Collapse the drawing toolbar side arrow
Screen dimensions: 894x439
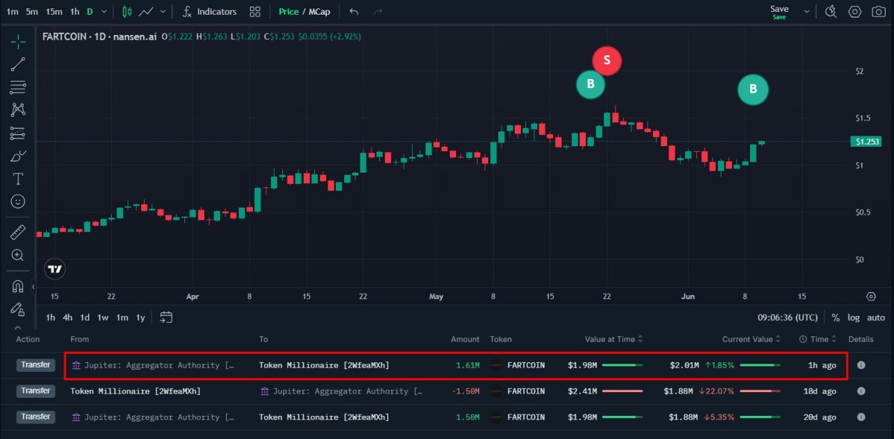(x=34, y=287)
